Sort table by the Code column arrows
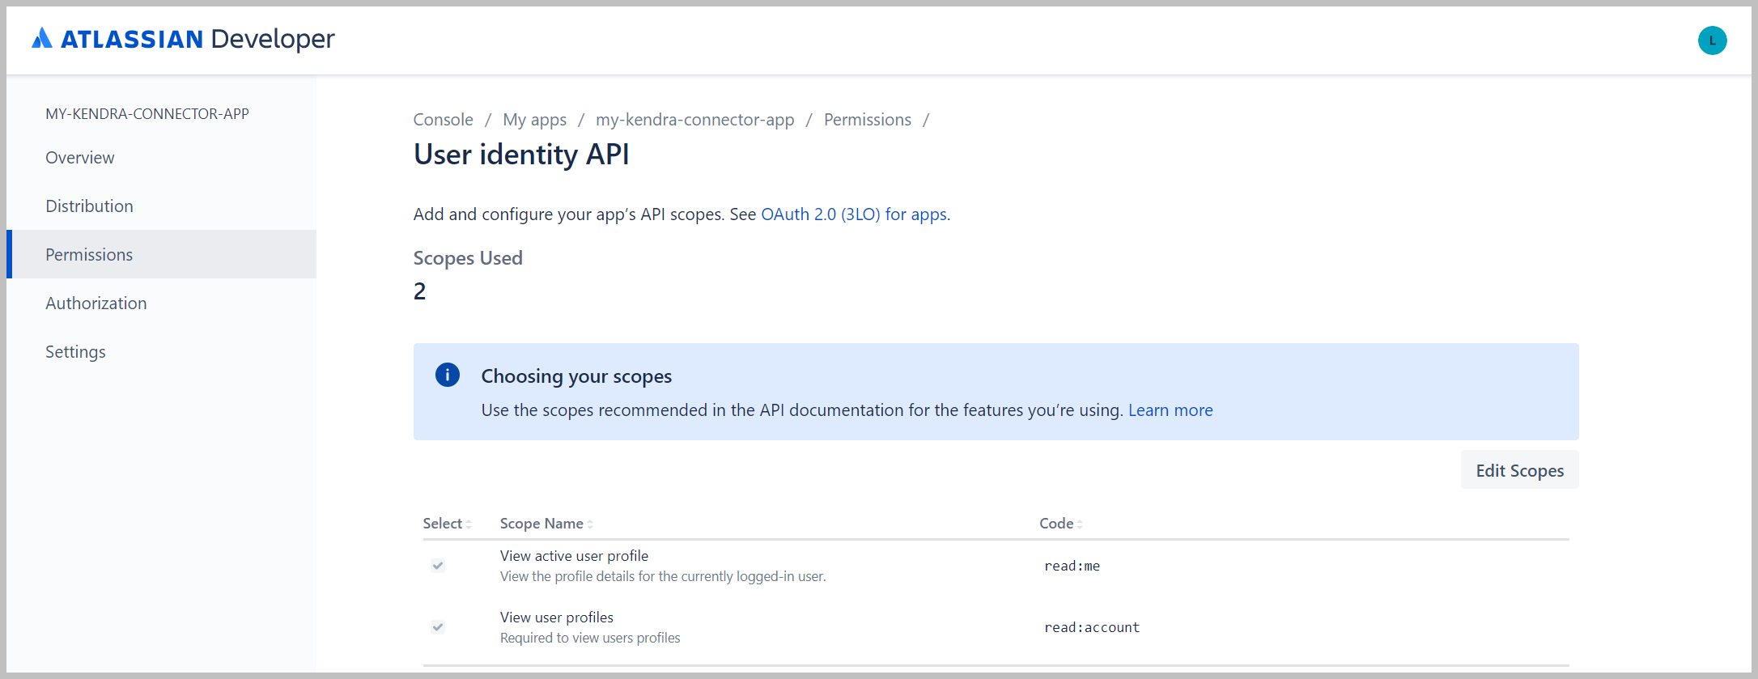 [1080, 524]
